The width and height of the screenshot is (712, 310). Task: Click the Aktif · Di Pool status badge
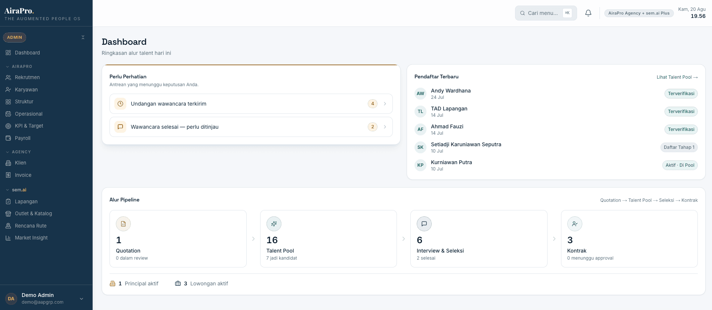(x=680, y=165)
